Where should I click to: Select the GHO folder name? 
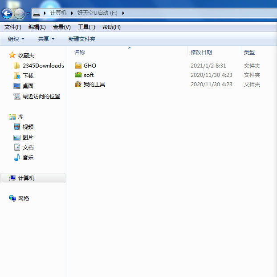pos(90,66)
